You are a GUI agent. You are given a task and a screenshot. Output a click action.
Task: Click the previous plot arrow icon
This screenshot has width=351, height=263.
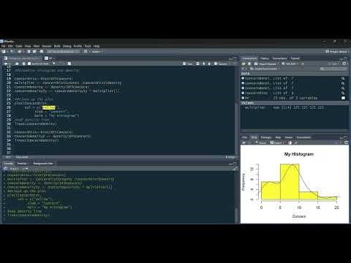(x=244, y=142)
